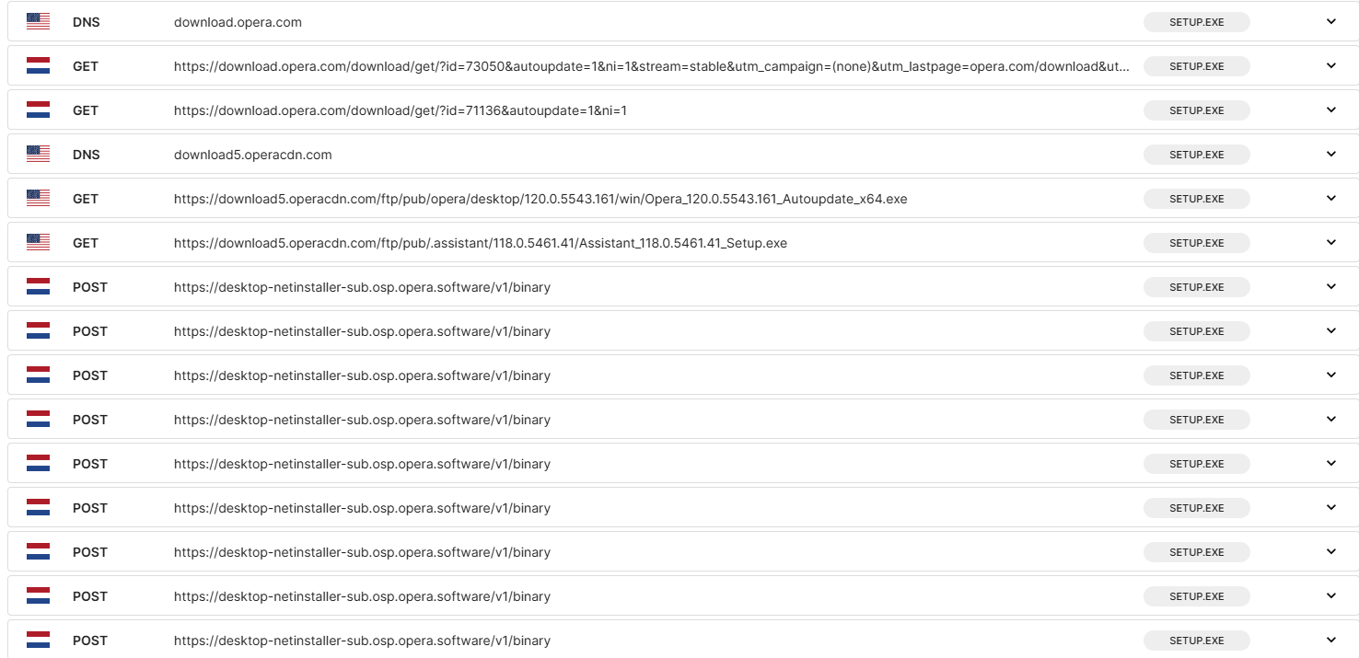Open the Opera_120.0.5543.161_Autoupdate_x64.exe URL

point(540,199)
